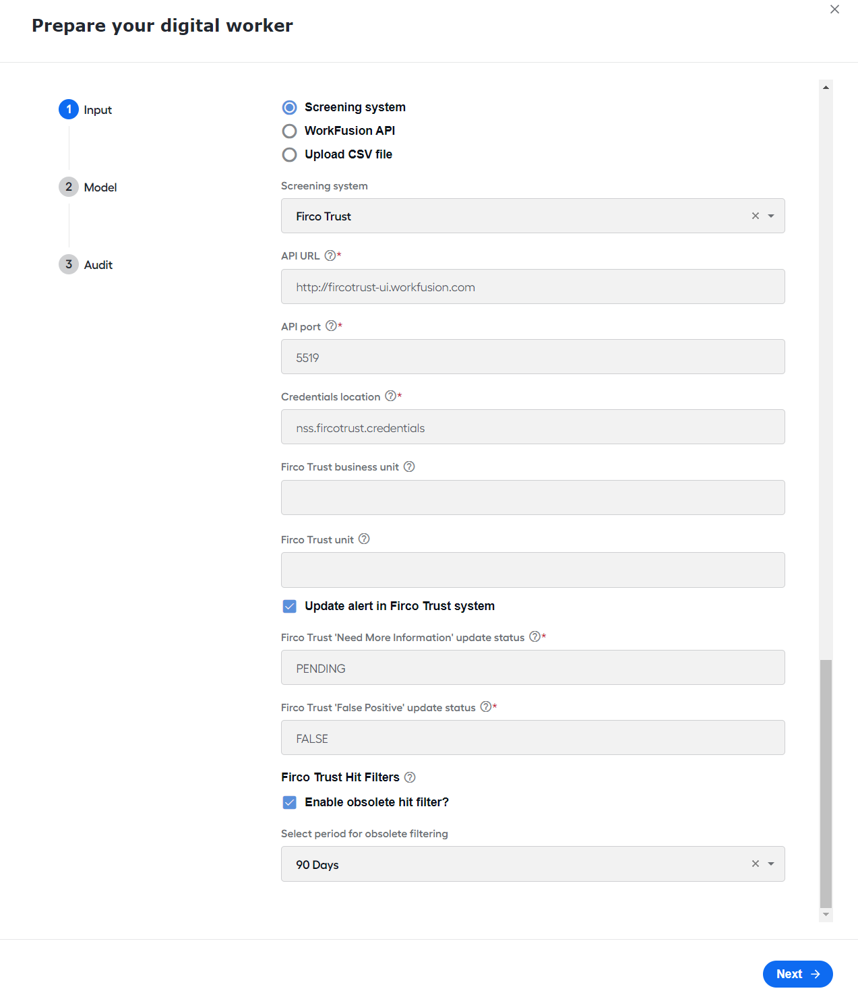Click the help icon next to API port
The height and width of the screenshot is (995, 858).
click(331, 326)
